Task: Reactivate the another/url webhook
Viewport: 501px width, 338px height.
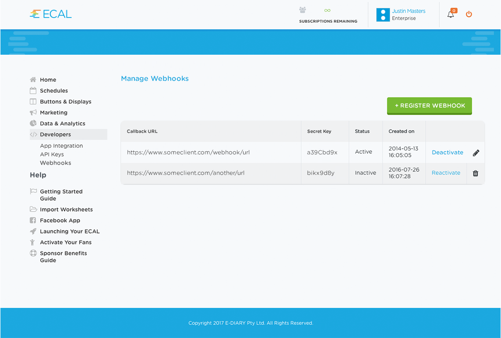Action: tap(446, 173)
